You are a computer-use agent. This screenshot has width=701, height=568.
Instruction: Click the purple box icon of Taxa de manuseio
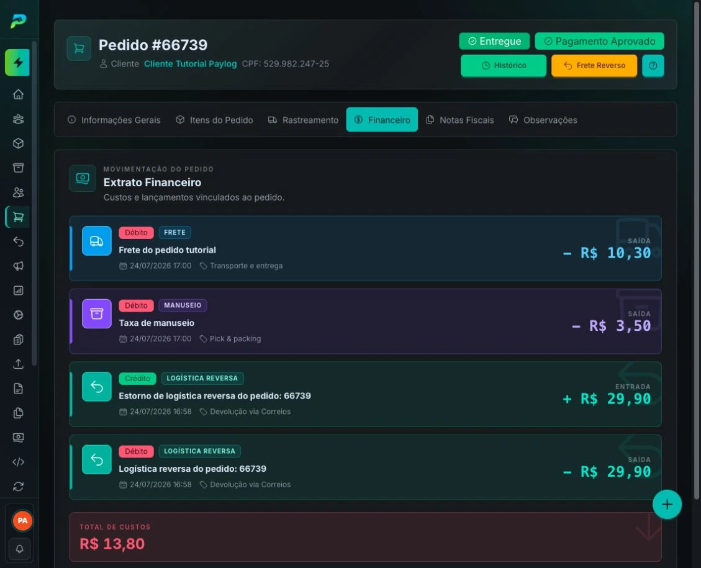tap(97, 313)
